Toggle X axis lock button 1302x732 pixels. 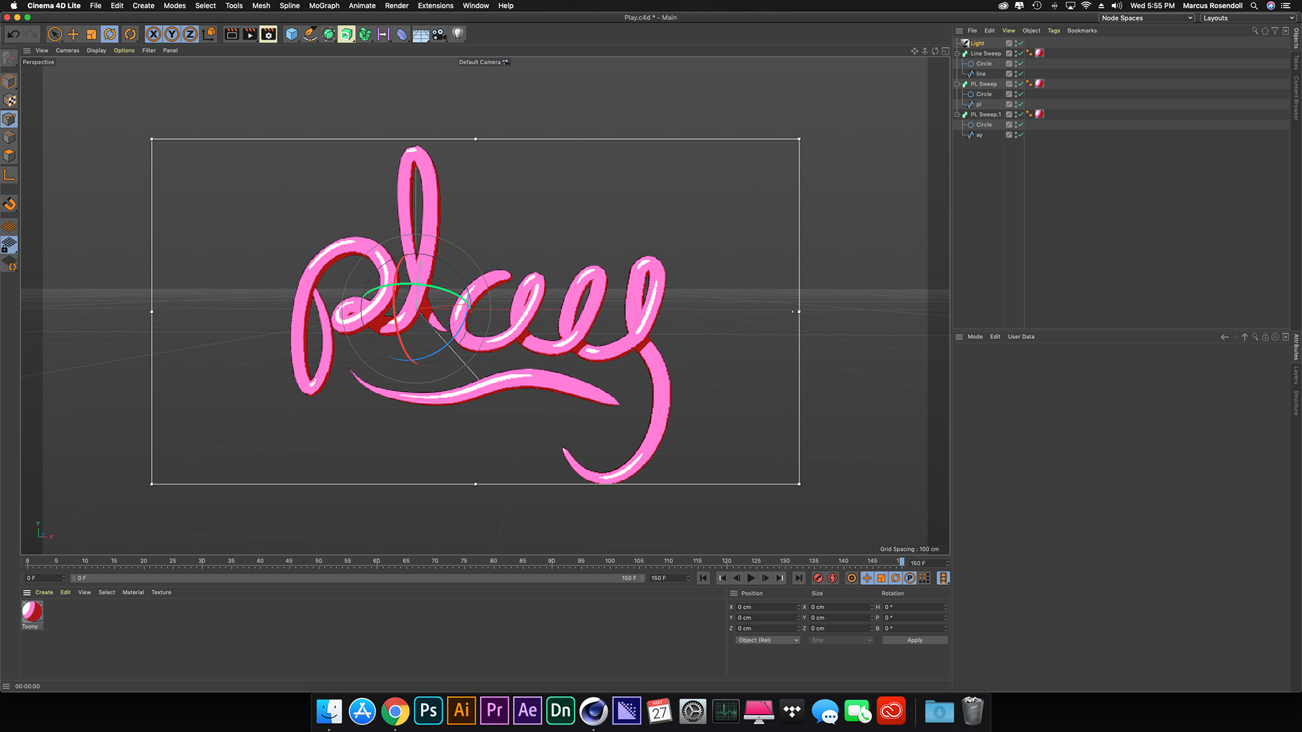pos(154,34)
